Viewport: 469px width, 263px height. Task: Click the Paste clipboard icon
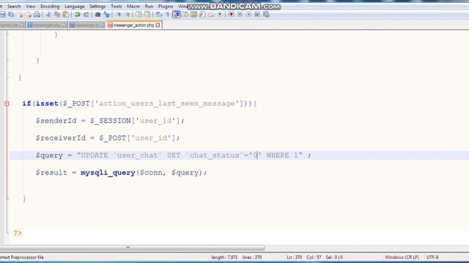click(66, 15)
